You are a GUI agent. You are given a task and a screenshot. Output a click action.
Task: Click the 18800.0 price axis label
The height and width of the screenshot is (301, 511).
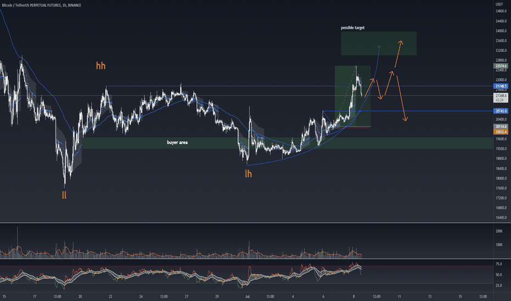[501, 159]
